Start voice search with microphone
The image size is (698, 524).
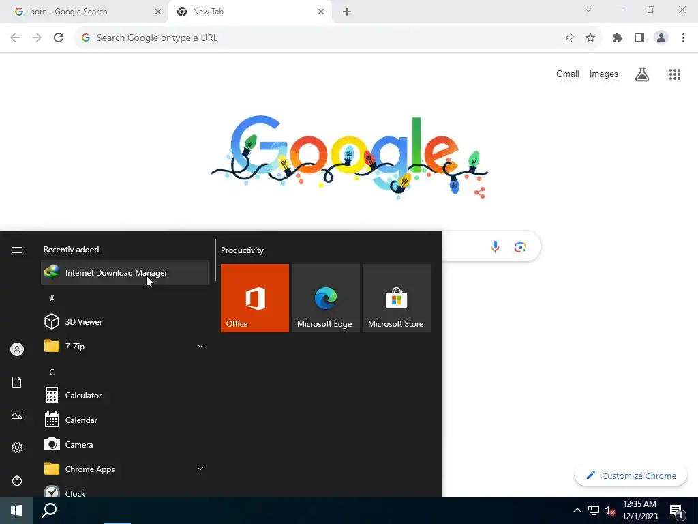[495, 246]
